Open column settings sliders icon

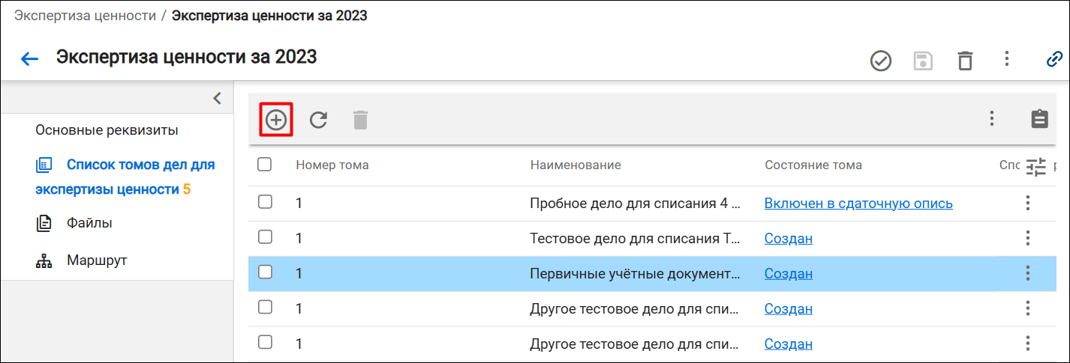click(x=1036, y=167)
